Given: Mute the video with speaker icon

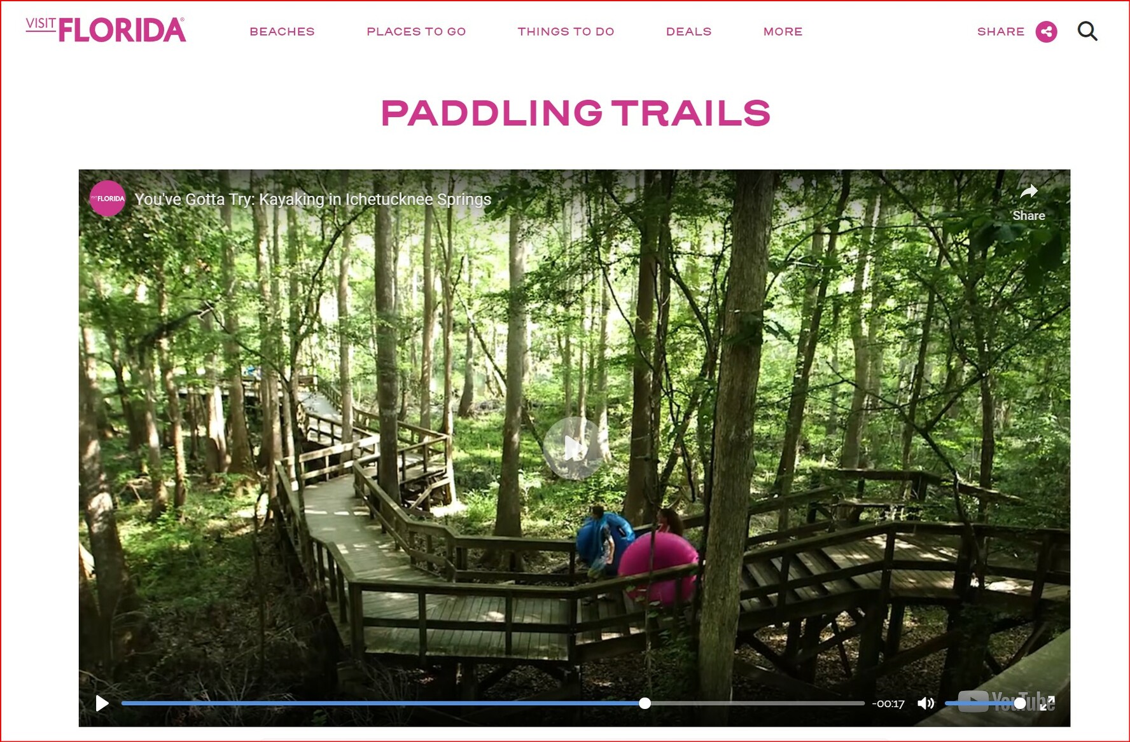Looking at the screenshot, I should coord(926,703).
